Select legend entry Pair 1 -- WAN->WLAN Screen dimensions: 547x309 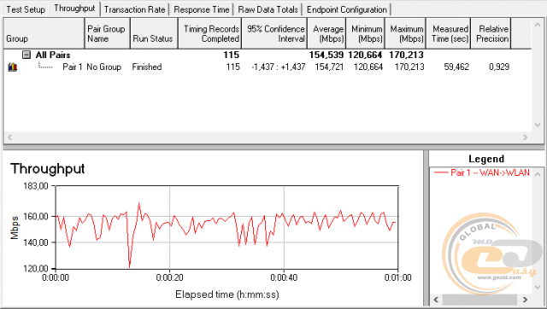coord(482,172)
